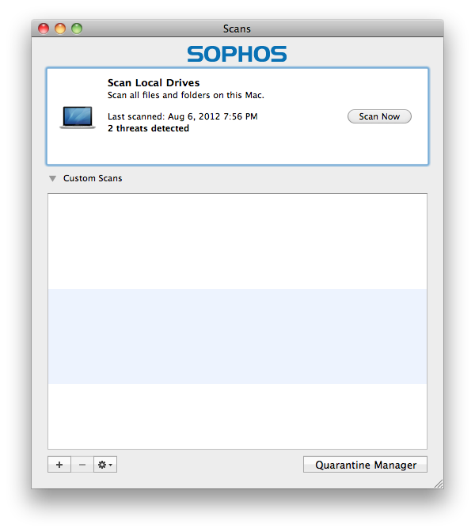475x532 pixels.
Task: Open the Quarantine Manager
Action: [365, 465]
